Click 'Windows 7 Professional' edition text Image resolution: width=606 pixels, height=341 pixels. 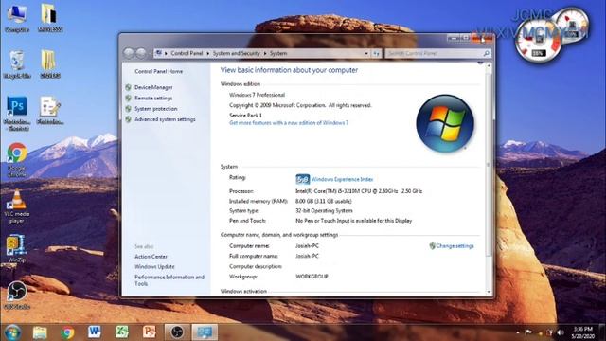pyautogui.click(x=257, y=95)
